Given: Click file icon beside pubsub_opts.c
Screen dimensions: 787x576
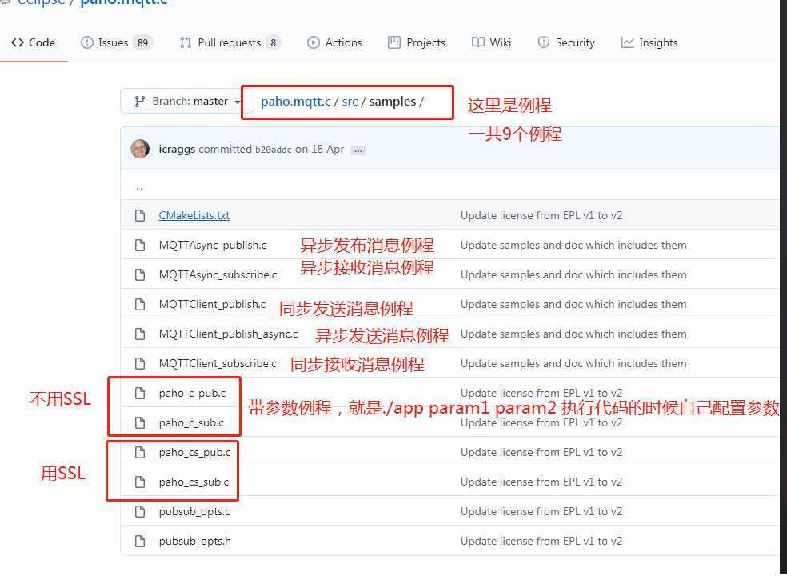Looking at the screenshot, I should pyautogui.click(x=140, y=512).
